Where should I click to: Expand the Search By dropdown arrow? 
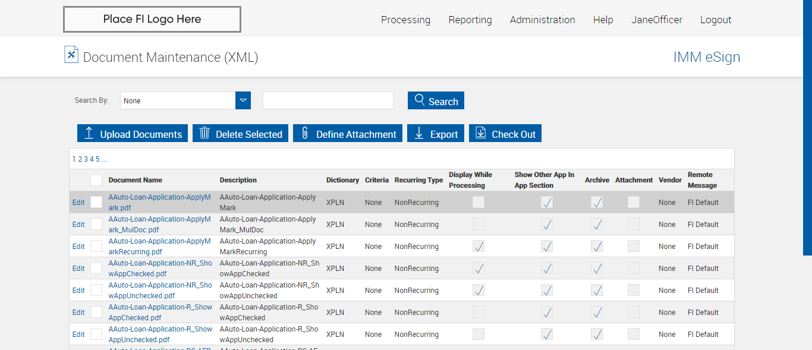pyautogui.click(x=243, y=100)
